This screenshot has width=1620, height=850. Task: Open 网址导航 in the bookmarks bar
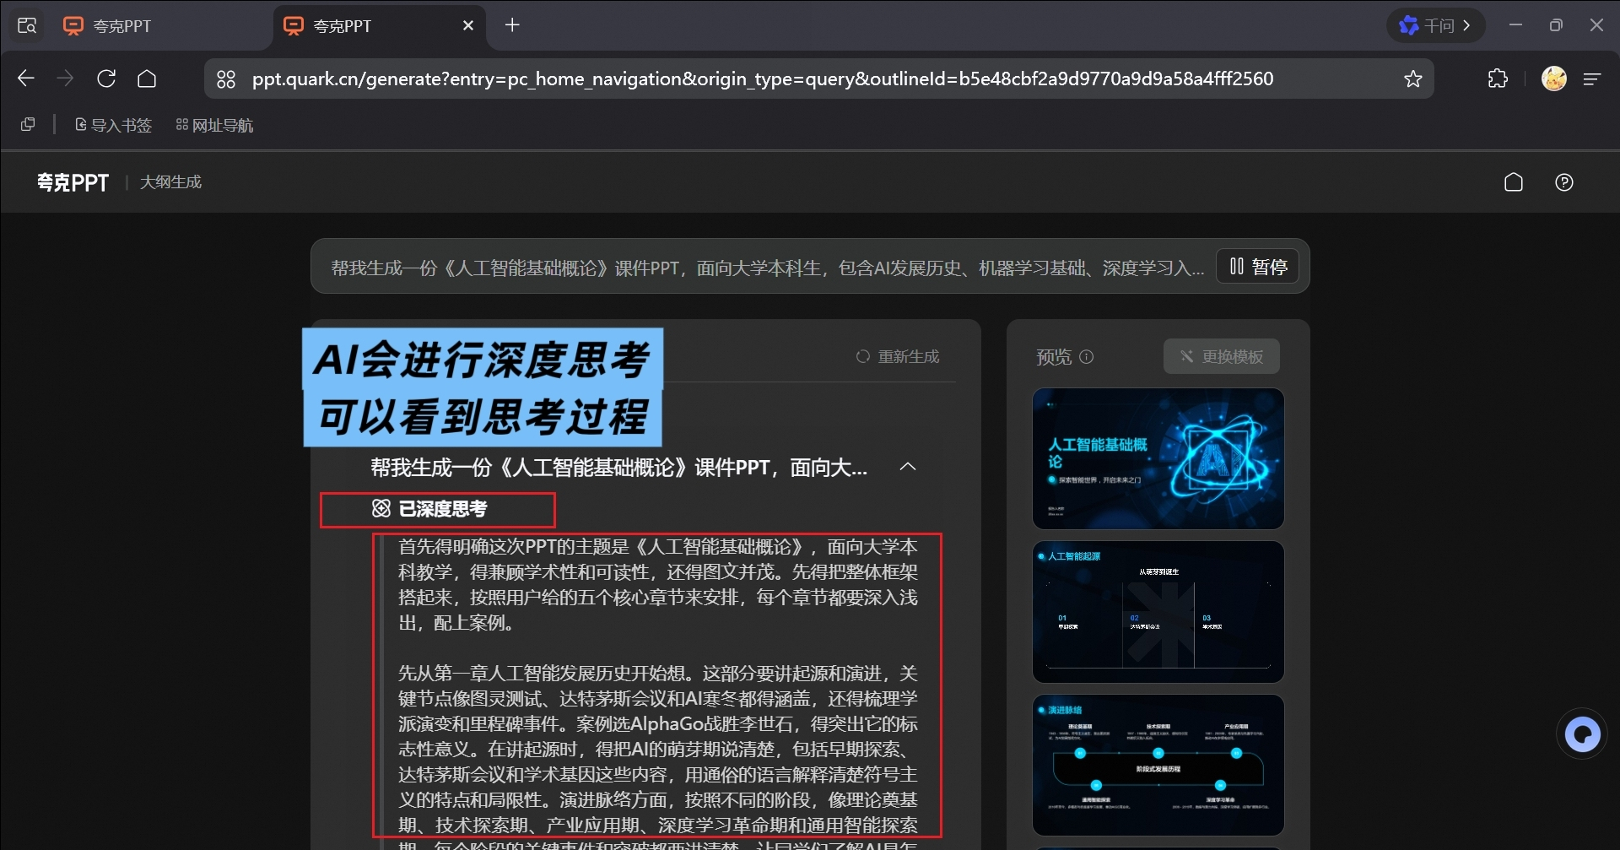(214, 125)
